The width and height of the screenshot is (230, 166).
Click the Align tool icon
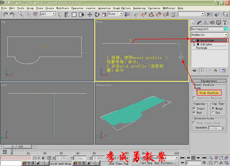[x=217, y=14]
